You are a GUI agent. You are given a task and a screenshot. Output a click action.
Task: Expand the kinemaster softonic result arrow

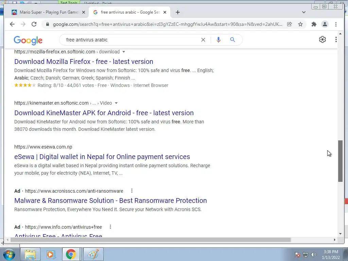point(116,103)
